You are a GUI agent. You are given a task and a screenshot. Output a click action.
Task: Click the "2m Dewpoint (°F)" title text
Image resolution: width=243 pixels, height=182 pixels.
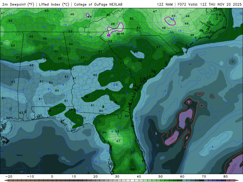coord(18,4)
